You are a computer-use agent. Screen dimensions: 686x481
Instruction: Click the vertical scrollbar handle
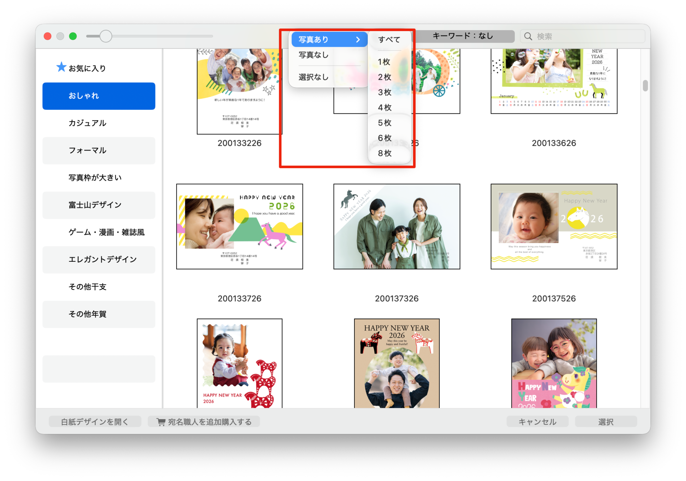pos(645,86)
